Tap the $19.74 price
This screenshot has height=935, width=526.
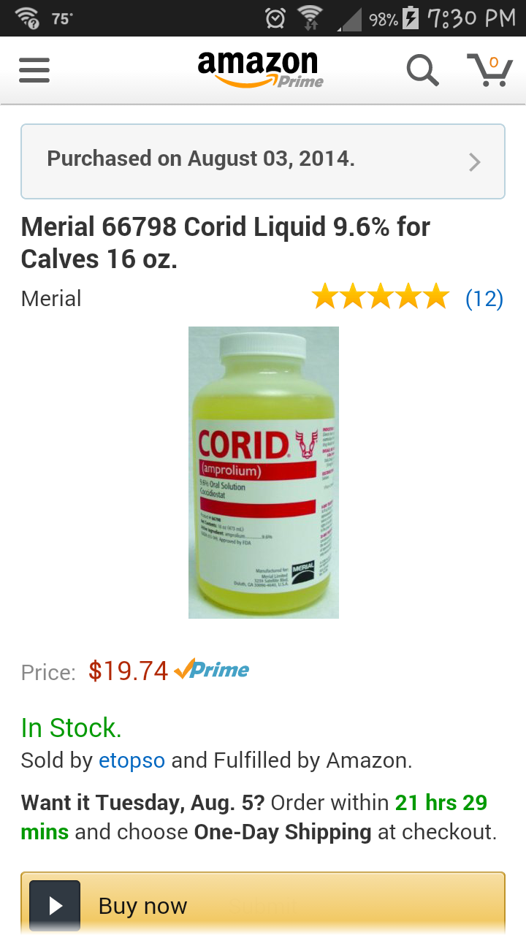129,671
